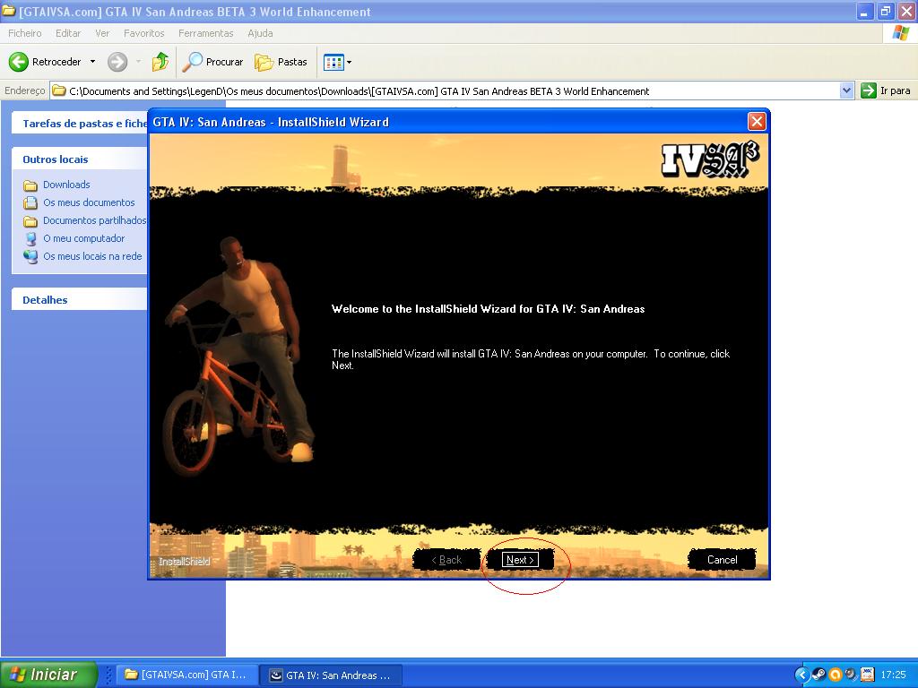The width and height of the screenshot is (918, 688).
Task: Collapse Tarefas de pastas e ficheiros header
Action: (80, 123)
